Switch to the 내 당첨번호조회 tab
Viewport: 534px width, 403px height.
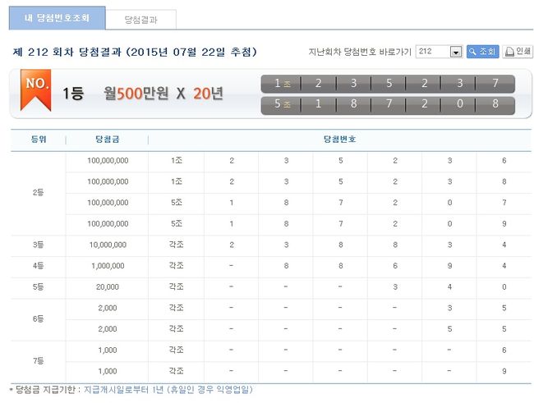(52, 17)
